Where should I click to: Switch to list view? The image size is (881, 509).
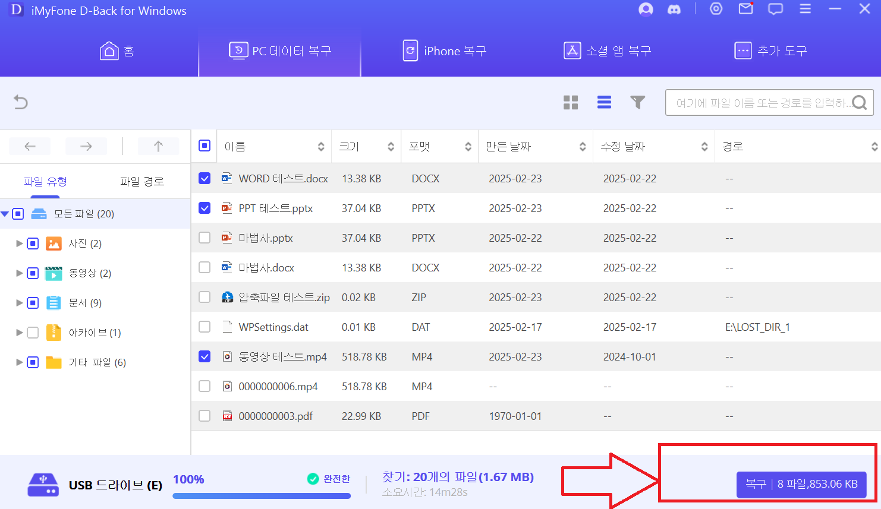[604, 102]
